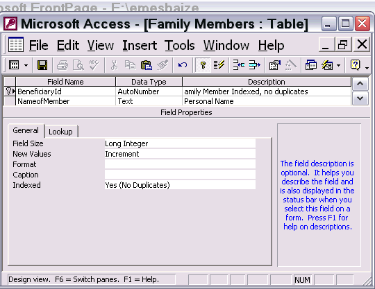Minimize the Microsoft Access window
Viewport: 375px width, 289px height.
pyautogui.click(x=328, y=24)
